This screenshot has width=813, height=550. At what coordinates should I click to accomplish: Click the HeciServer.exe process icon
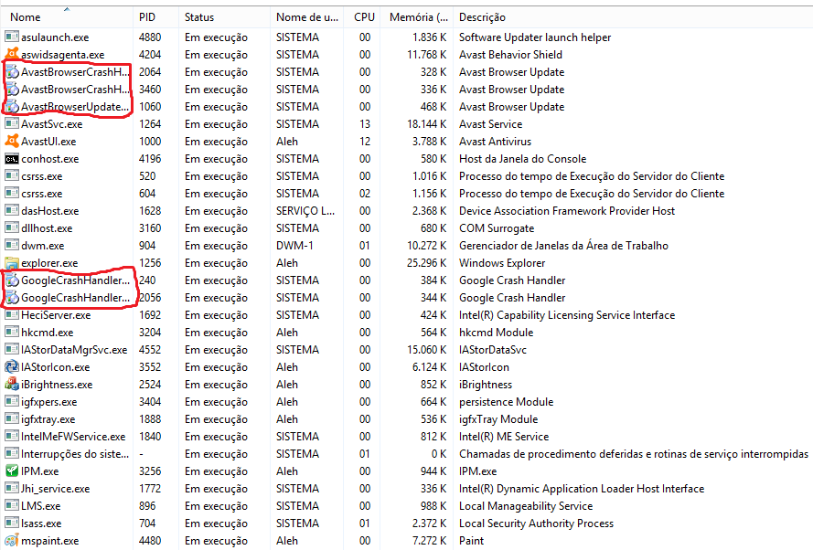[11, 315]
